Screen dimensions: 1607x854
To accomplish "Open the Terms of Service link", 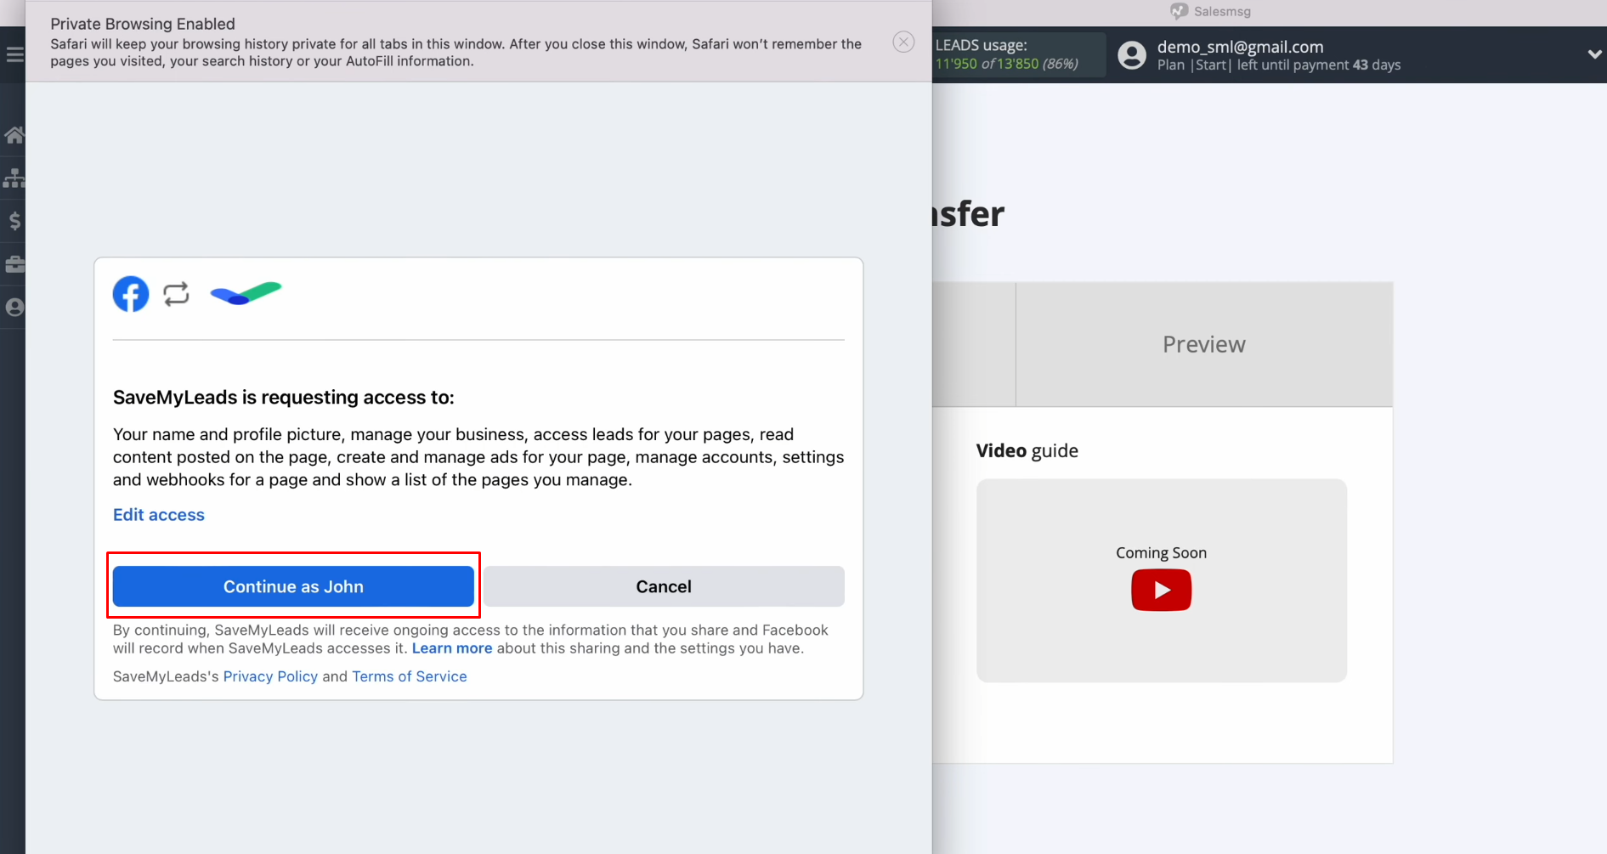I will coord(410,676).
